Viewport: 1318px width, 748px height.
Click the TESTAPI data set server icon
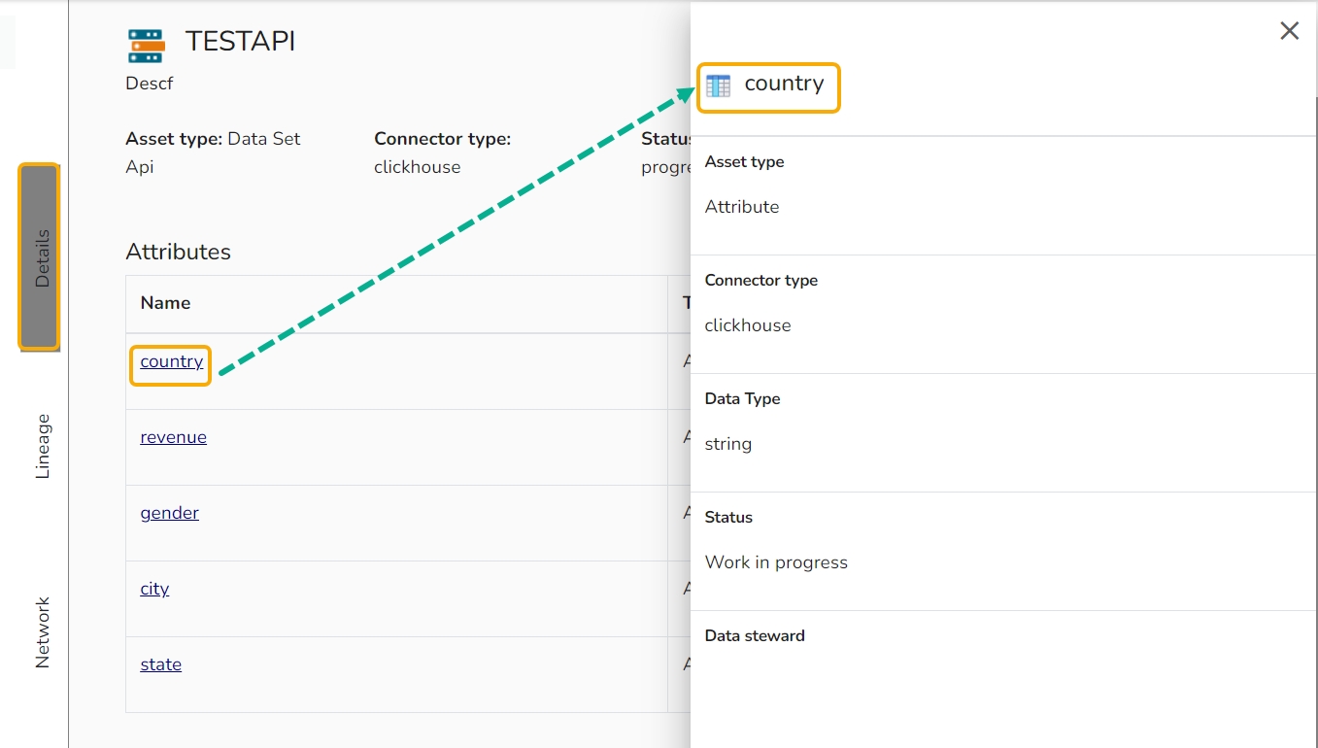click(x=146, y=46)
